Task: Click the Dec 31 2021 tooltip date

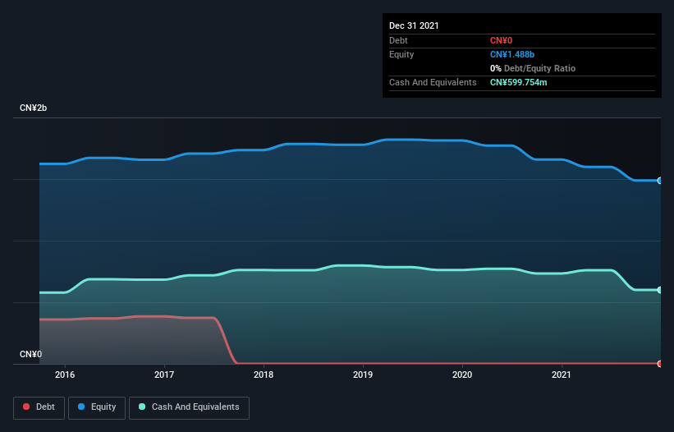Action: 414,25
